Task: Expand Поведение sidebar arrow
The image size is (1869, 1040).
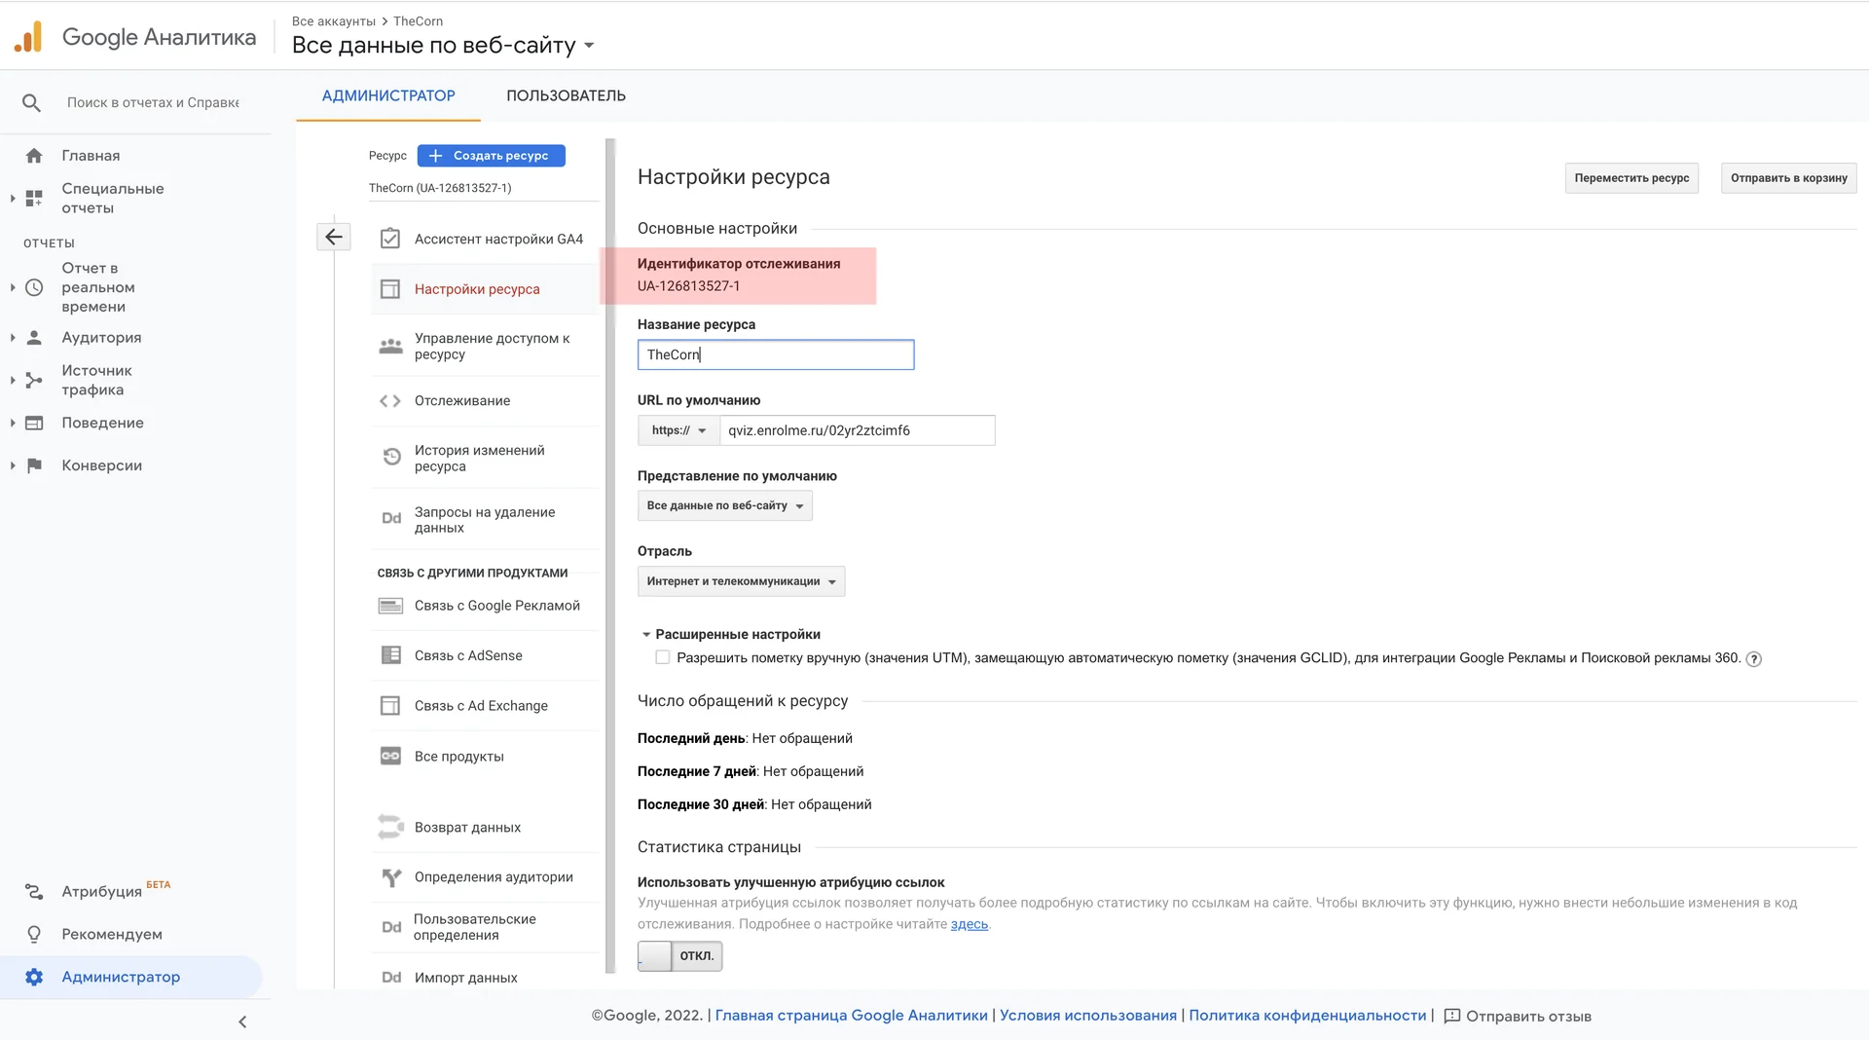Action: point(13,423)
